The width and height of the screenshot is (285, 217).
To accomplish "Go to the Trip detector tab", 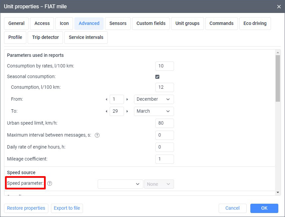I will click(x=45, y=37).
